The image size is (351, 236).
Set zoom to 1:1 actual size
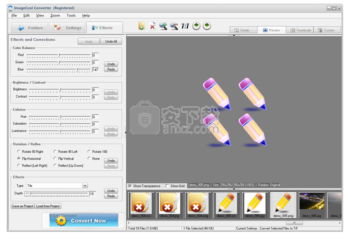[x=185, y=26]
